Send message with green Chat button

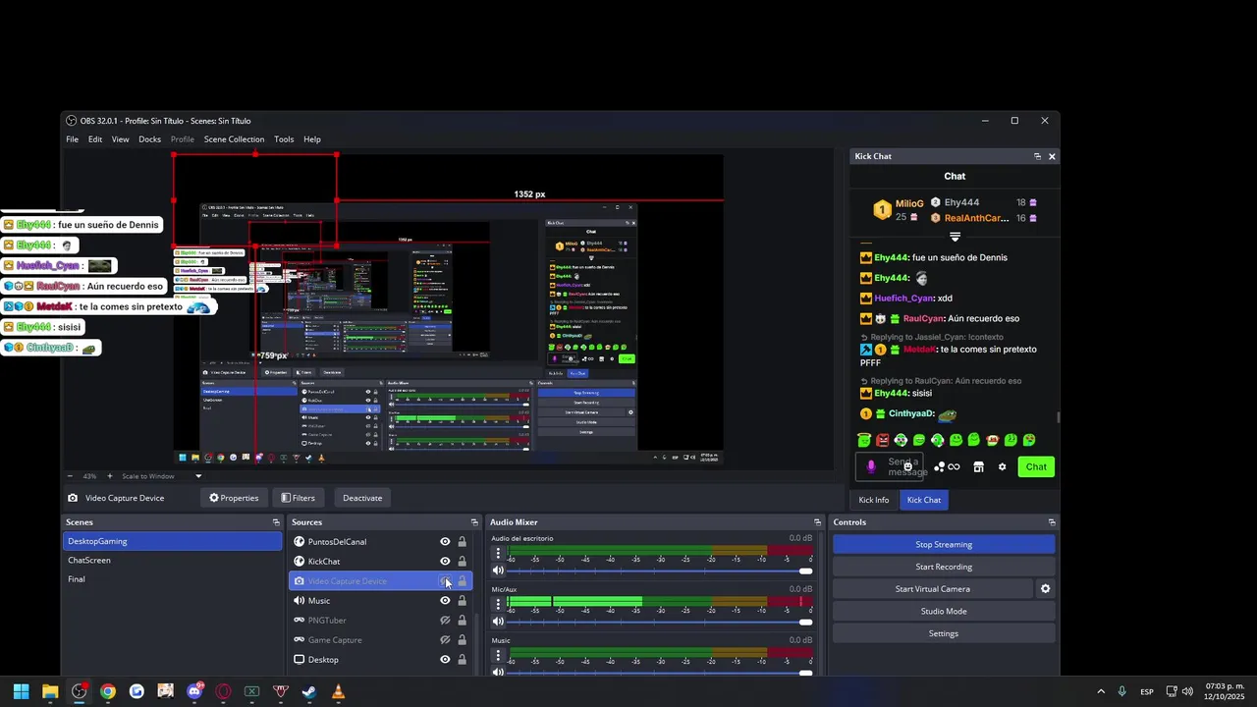(x=1036, y=467)
